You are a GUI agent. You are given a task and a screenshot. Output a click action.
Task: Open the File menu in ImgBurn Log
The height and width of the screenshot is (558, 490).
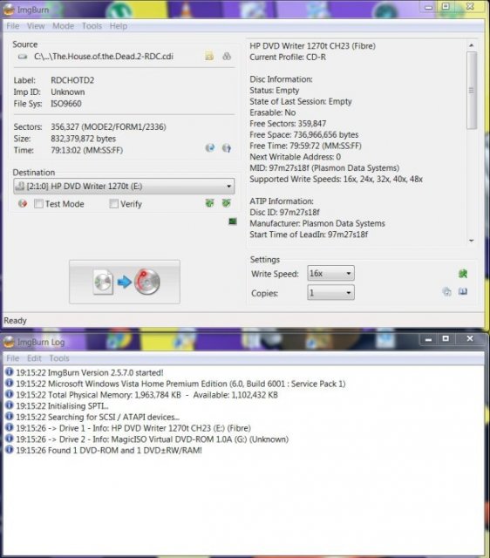pos(13,358)
